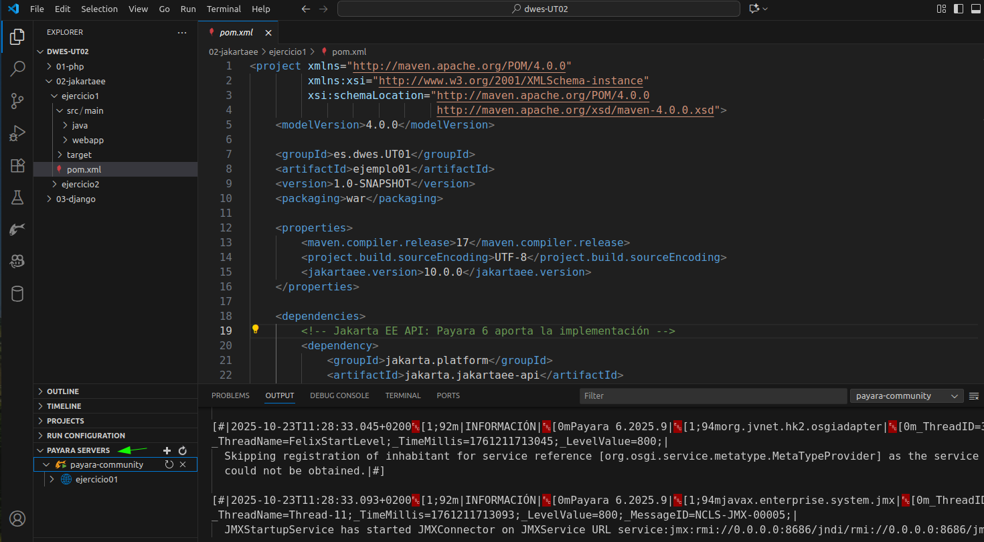Open the Search view in activity bar
The image size is (984, 542).
point(17,68)
